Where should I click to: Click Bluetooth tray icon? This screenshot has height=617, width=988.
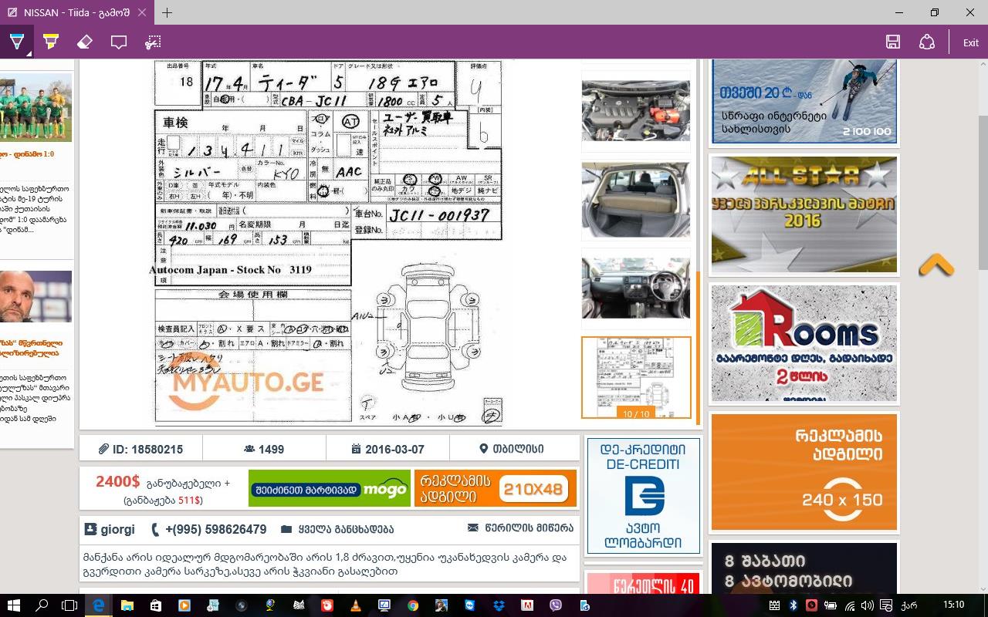pos(793,605)
